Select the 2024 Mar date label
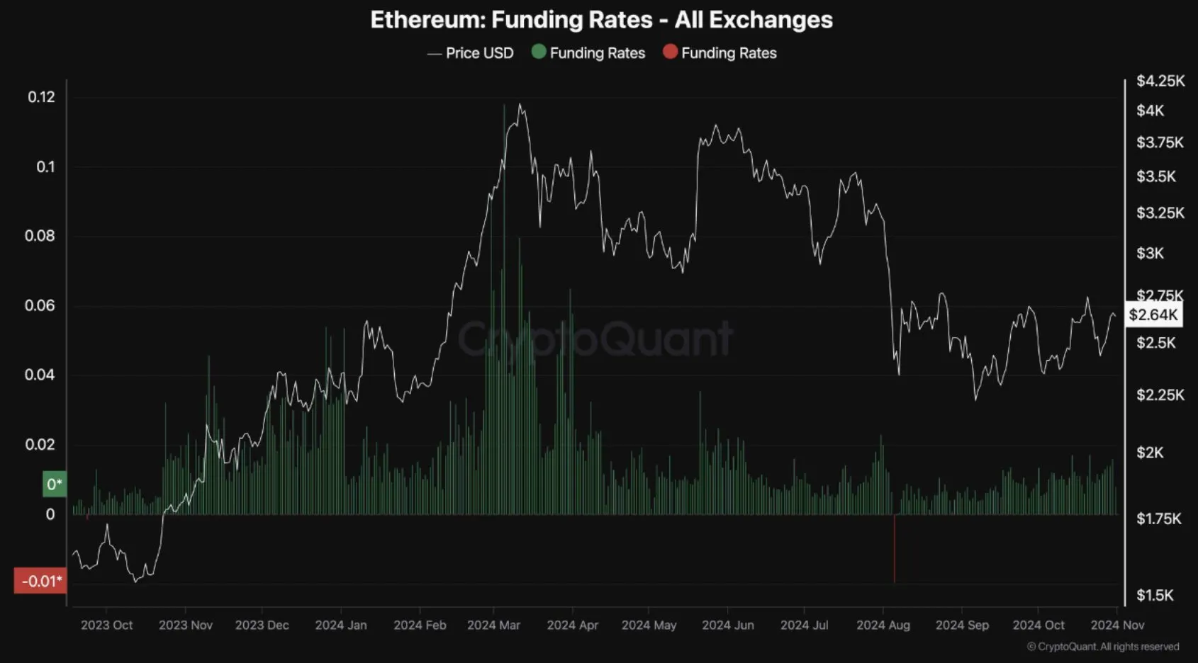 coord(493,625)
